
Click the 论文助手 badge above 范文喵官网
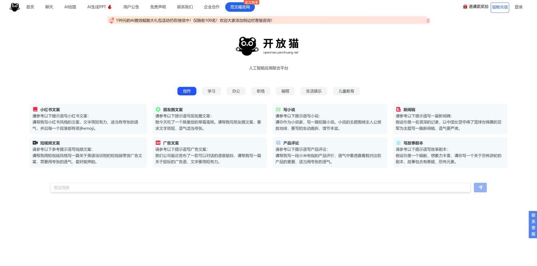pos(251,2)
